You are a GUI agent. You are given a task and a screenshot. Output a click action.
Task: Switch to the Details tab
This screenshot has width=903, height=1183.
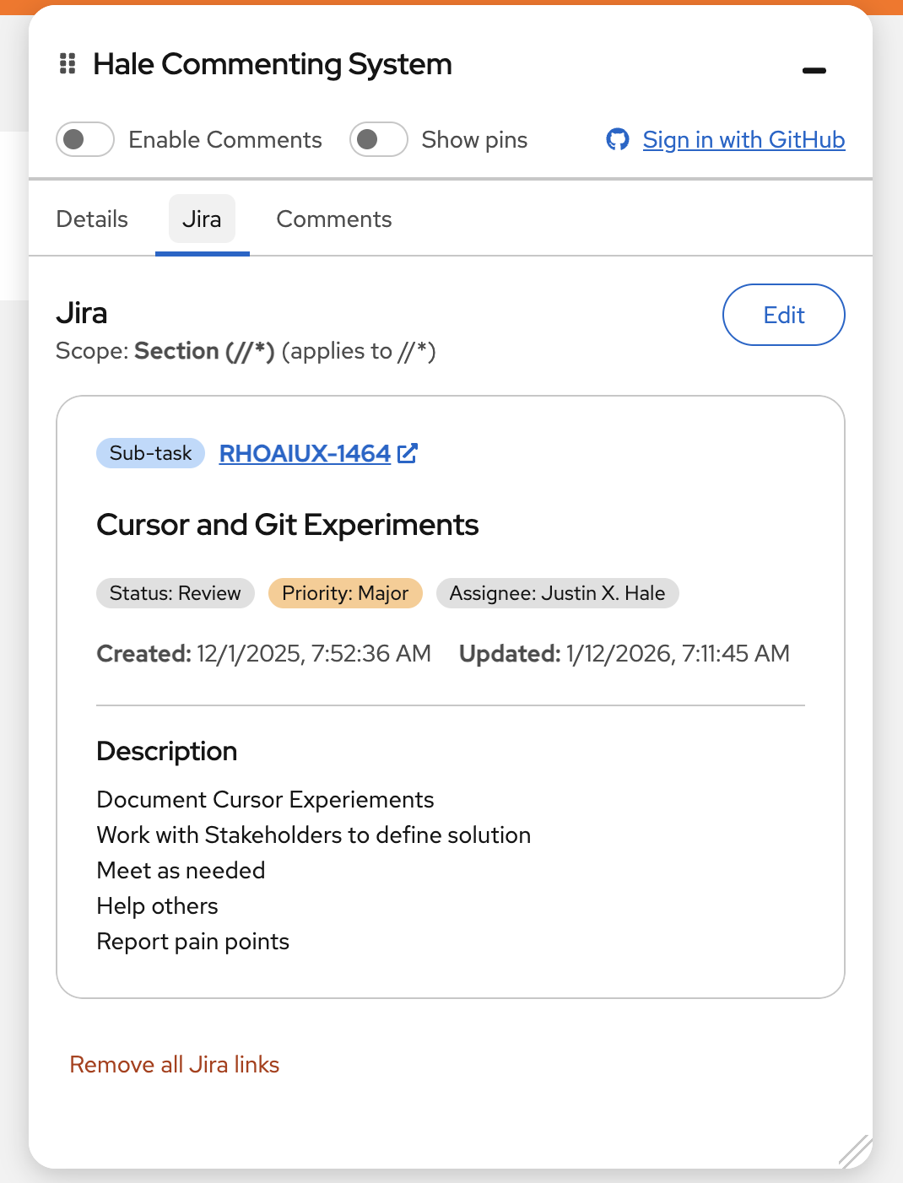(x=92, y=219)
